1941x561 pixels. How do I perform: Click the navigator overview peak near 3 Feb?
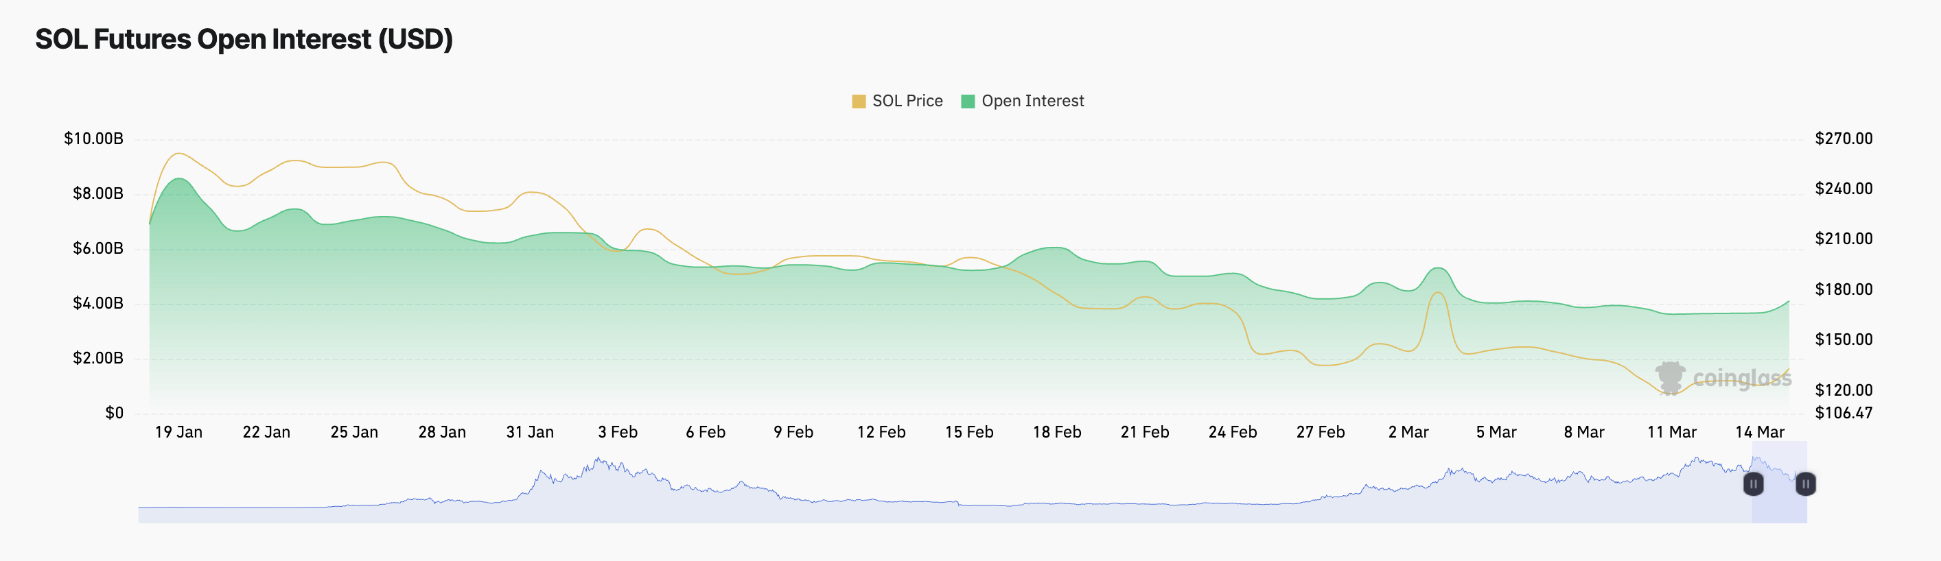pos(598,461)
